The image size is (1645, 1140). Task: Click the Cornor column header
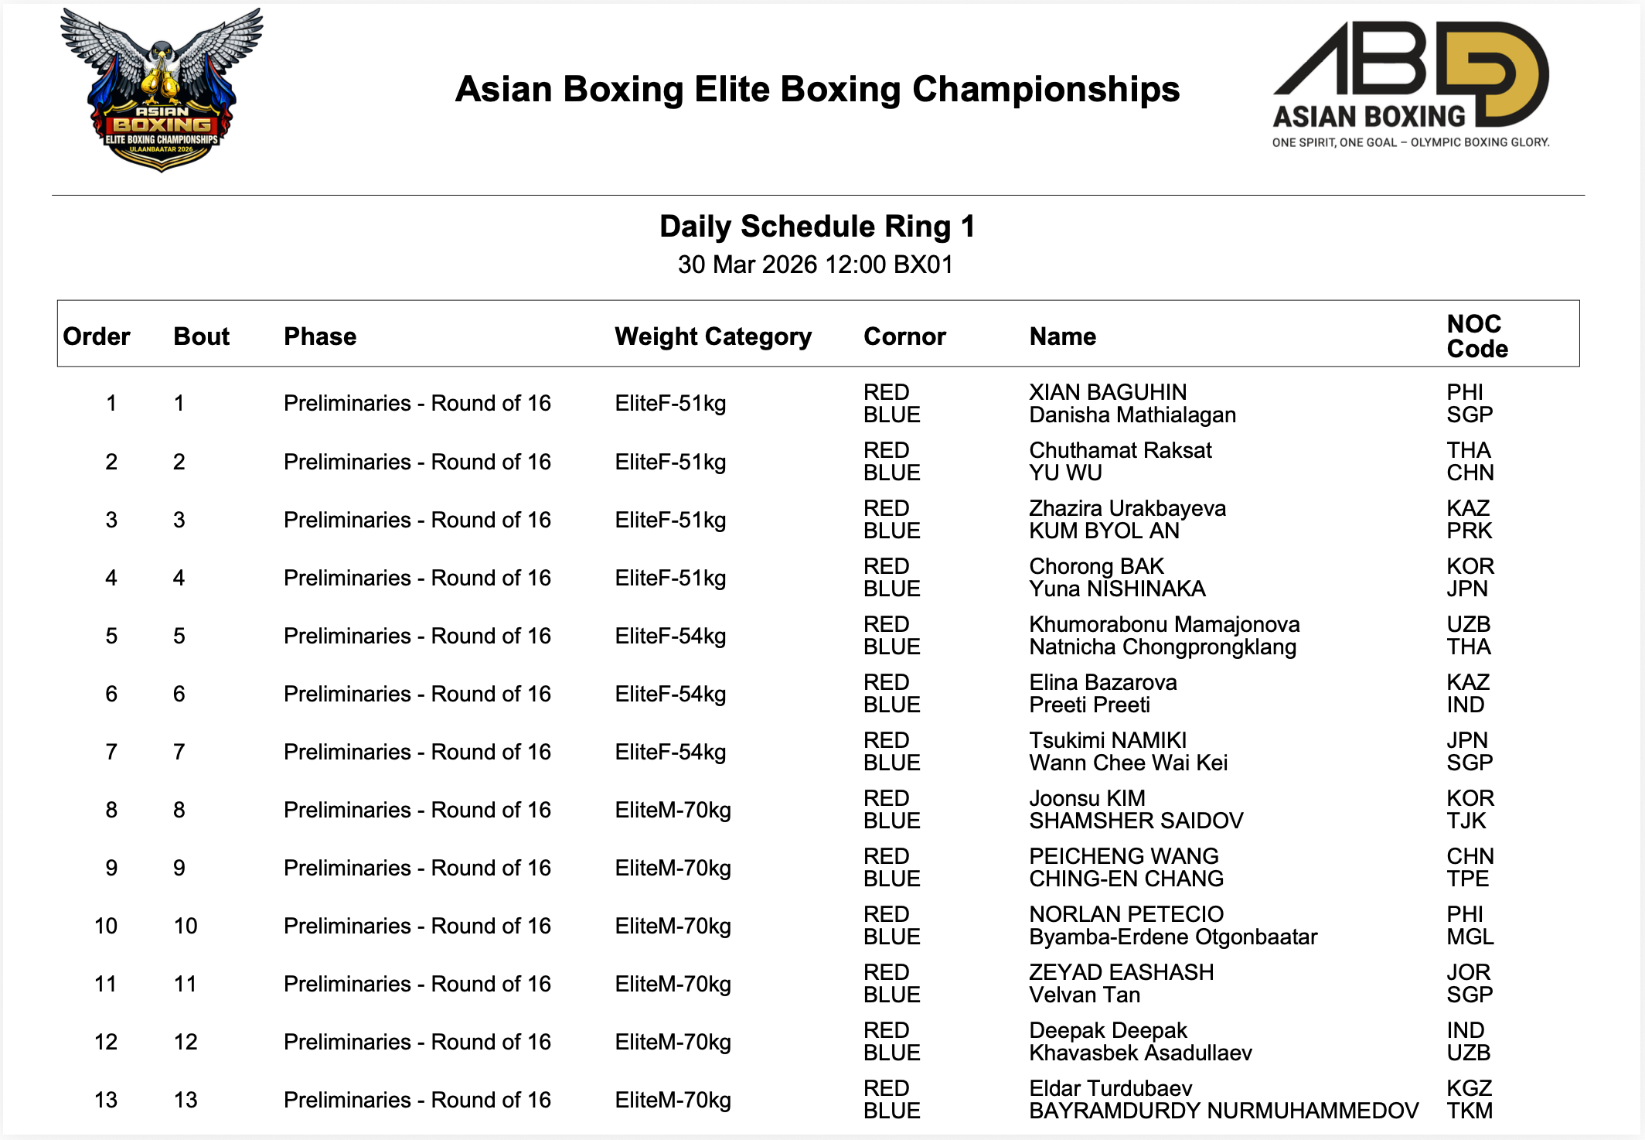(904, 336)
